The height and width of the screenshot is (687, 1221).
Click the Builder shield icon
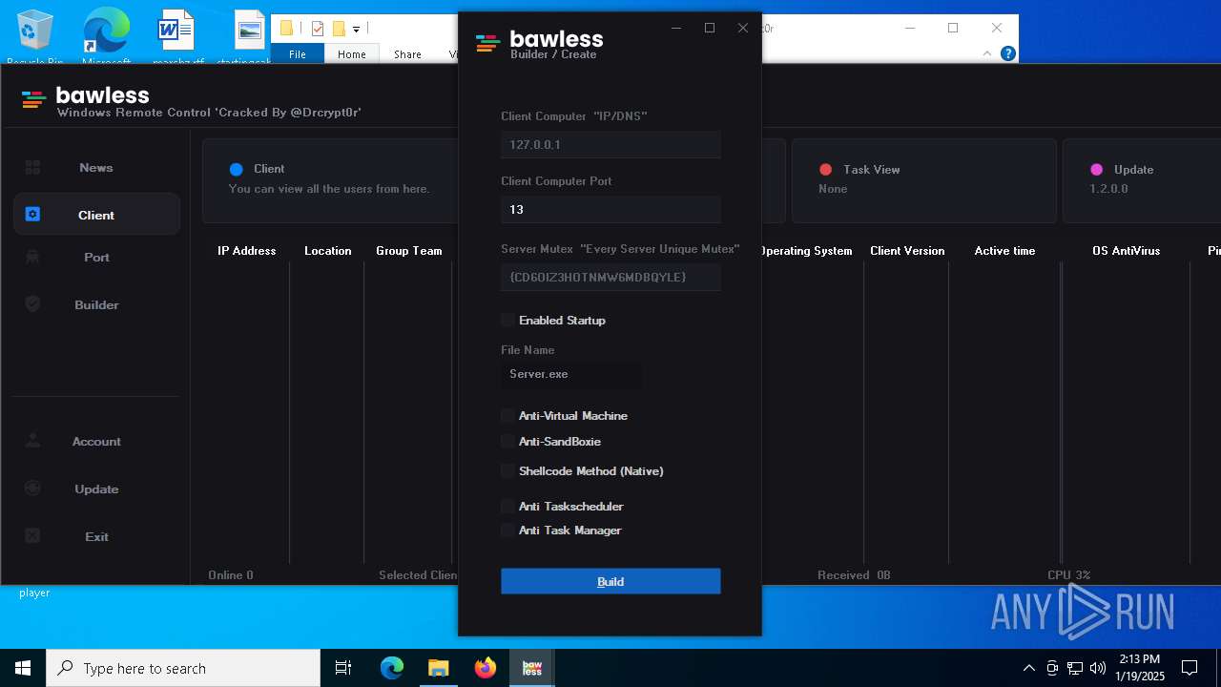32,304
